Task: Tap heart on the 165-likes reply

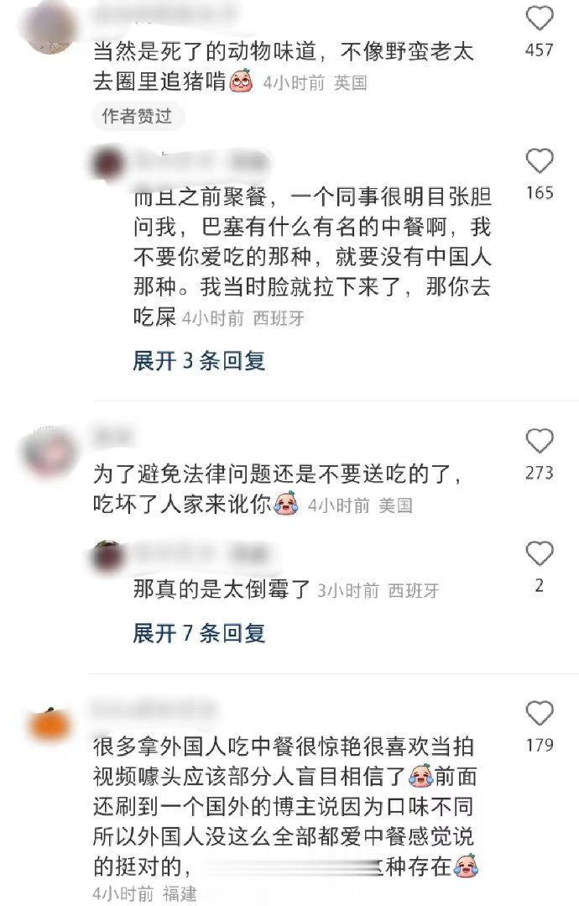Action: (540, 160)
